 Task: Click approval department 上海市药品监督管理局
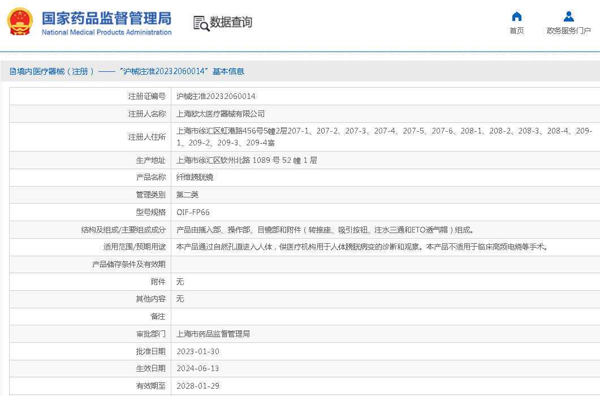(213, 334)
